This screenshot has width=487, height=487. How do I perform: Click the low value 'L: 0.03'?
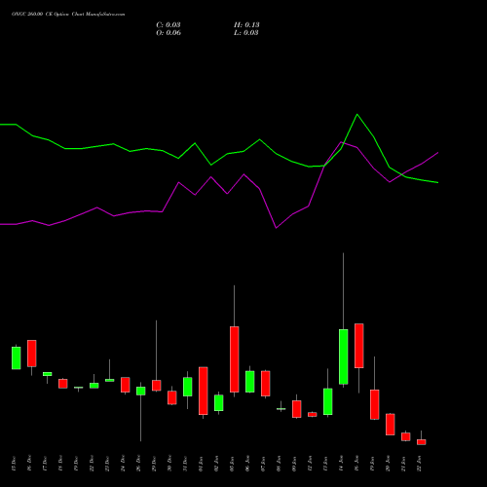click(246, 33)
